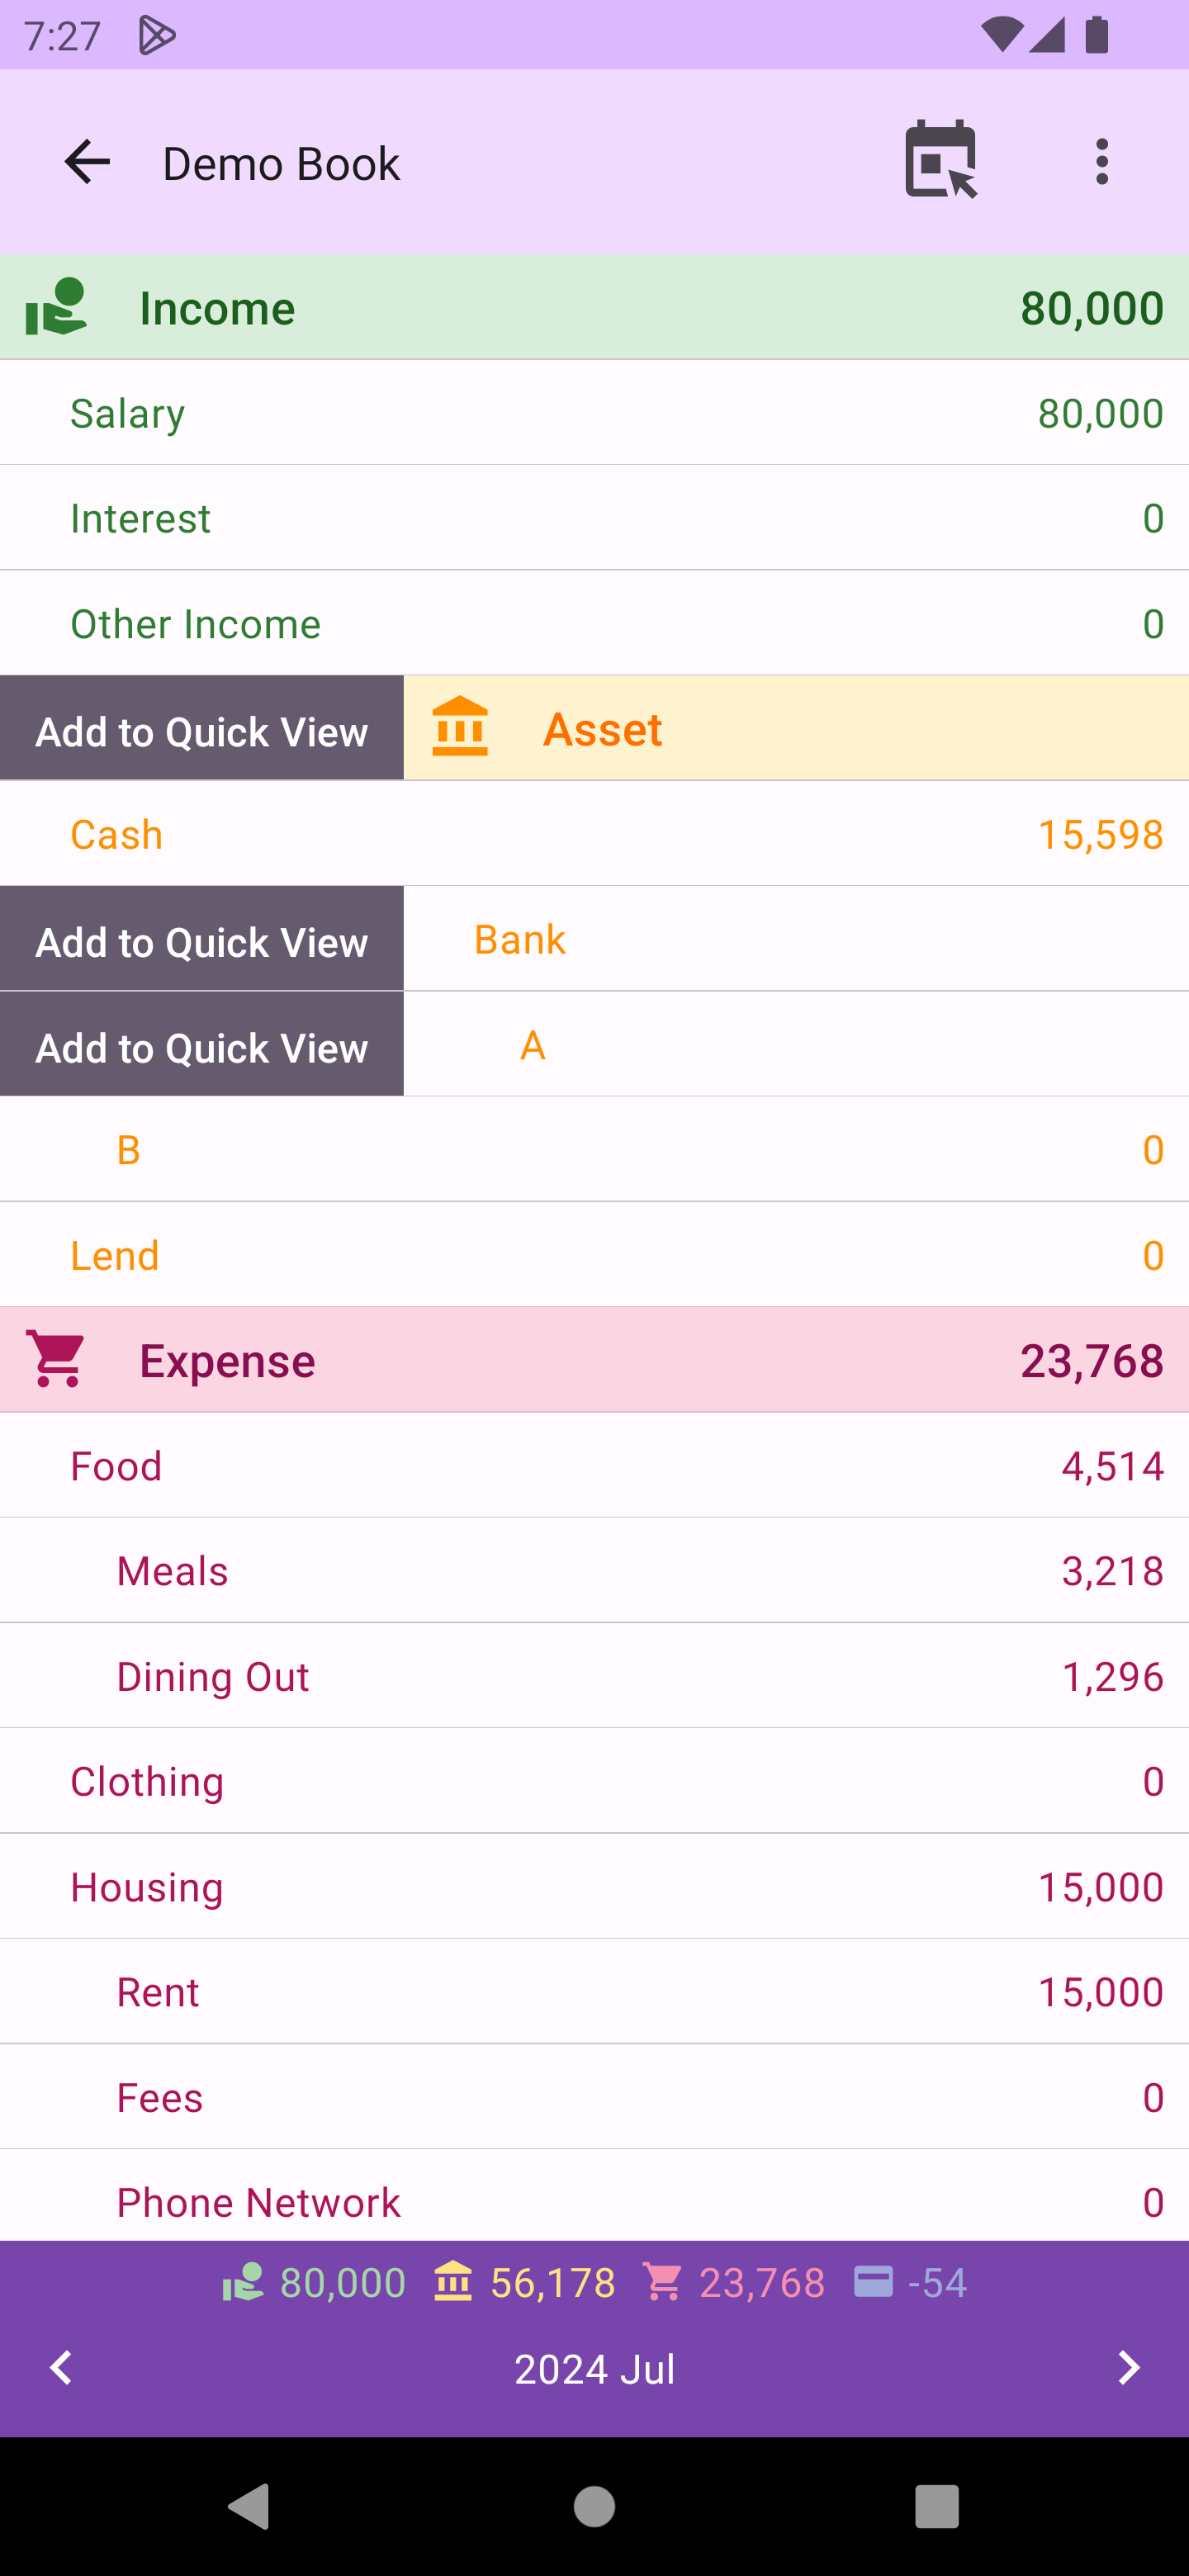Collapse the Expense section header
This screenshot has height=2576, width=1189.
(594, 1360)
